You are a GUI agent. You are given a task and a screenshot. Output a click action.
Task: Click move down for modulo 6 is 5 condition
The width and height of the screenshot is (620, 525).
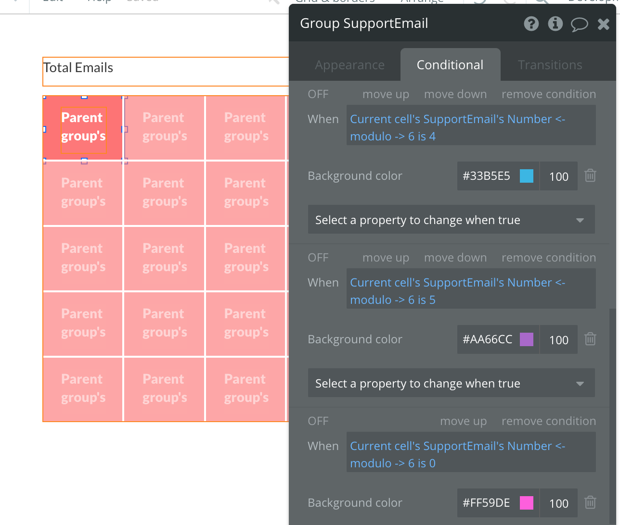tap(455, 258)
